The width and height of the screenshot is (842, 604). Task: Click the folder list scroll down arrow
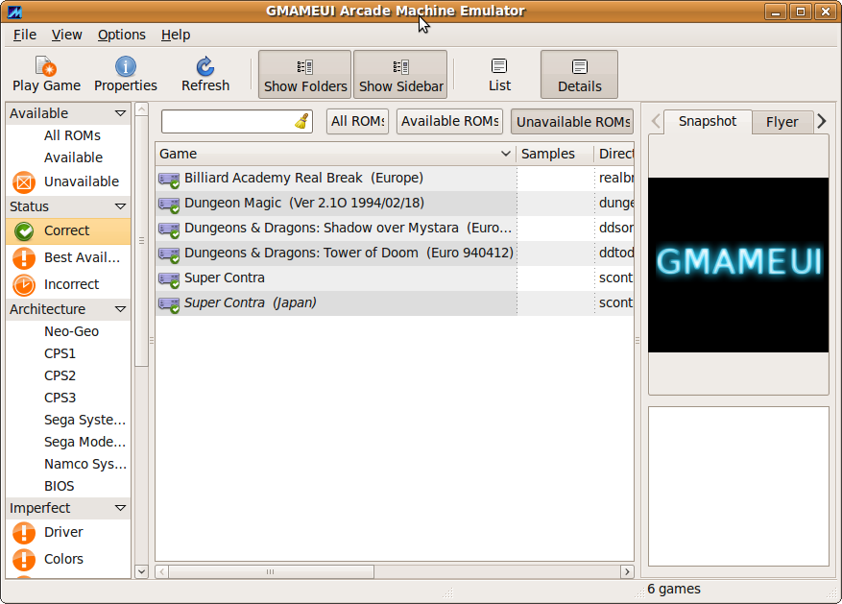click(x=142, y=571)
